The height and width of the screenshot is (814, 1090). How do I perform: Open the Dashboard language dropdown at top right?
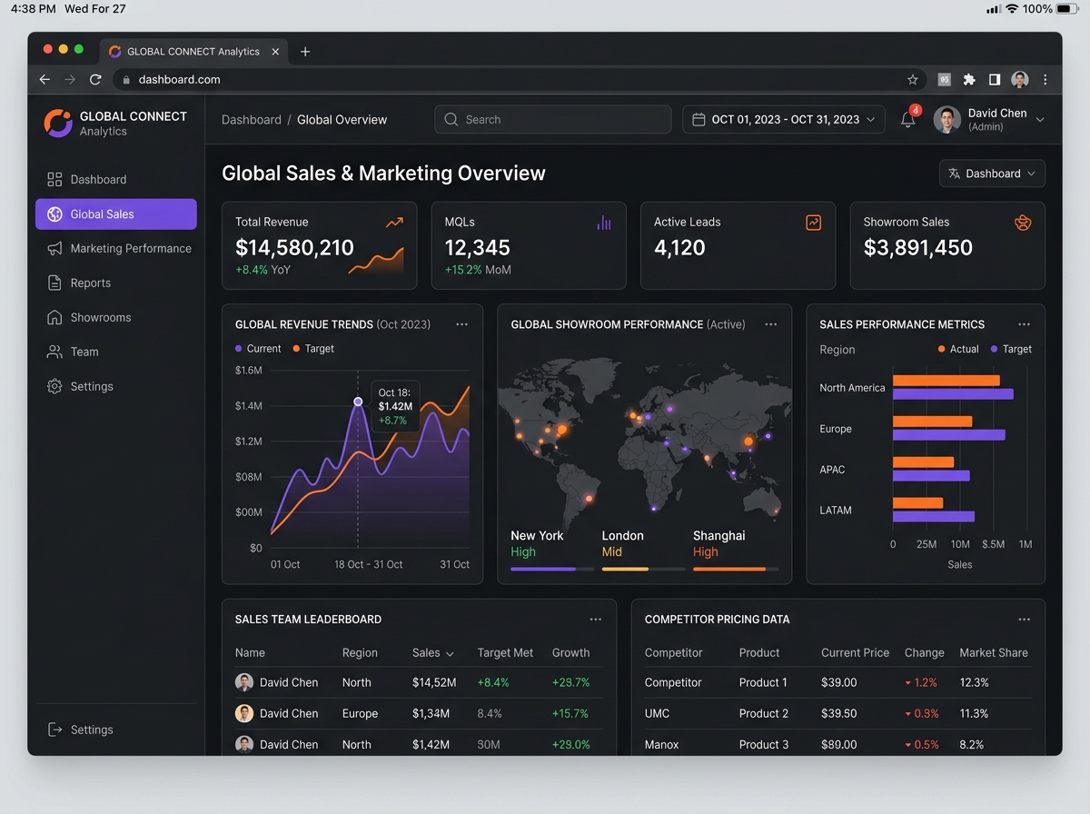pyautogui.click(x=992, y=174)
